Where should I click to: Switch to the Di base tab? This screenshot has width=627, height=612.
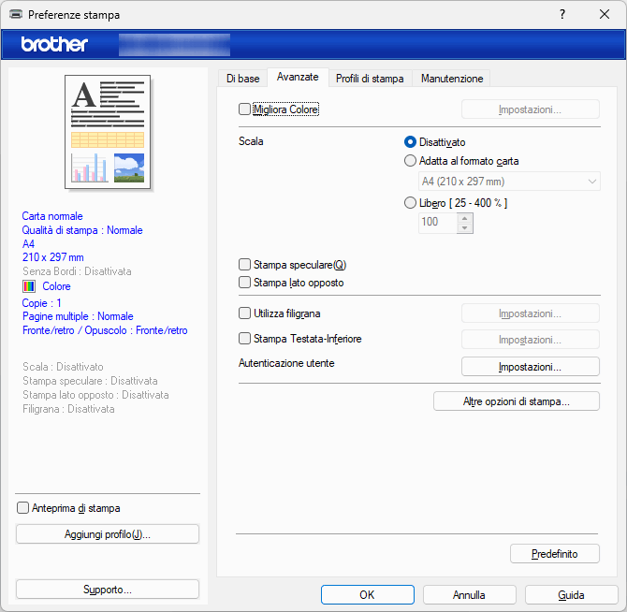[x=242, y=79]
